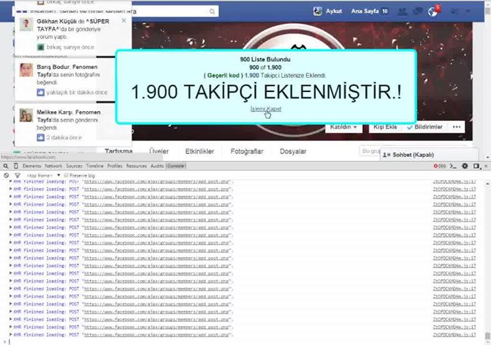Open the DevTools Elements tab

[31, 166]
